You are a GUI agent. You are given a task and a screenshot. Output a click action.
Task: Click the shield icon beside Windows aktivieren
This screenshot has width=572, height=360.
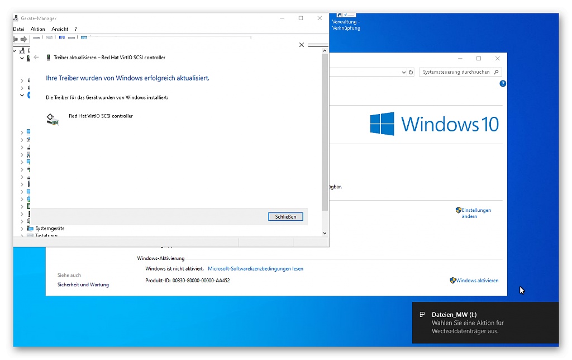point(452,281)
